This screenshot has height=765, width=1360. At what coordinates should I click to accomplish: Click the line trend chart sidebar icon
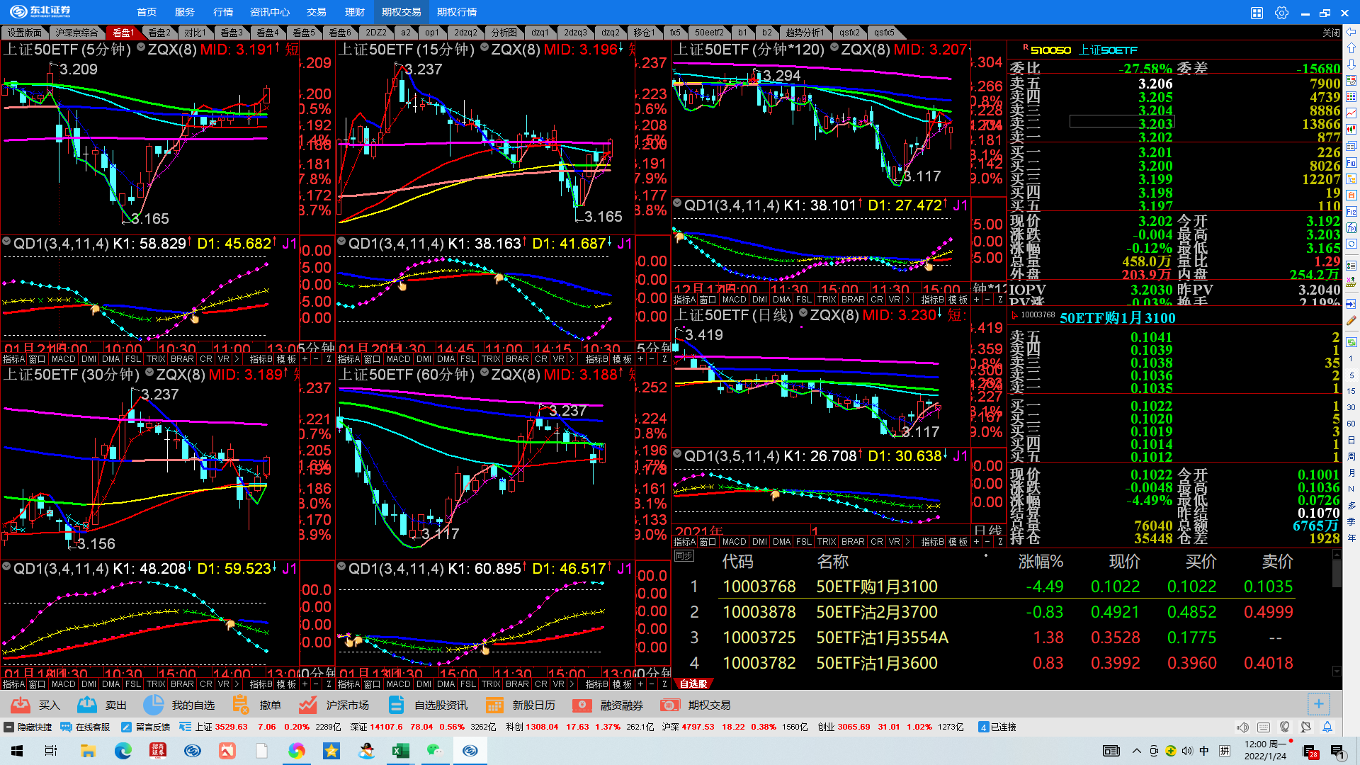point(1351,112)
